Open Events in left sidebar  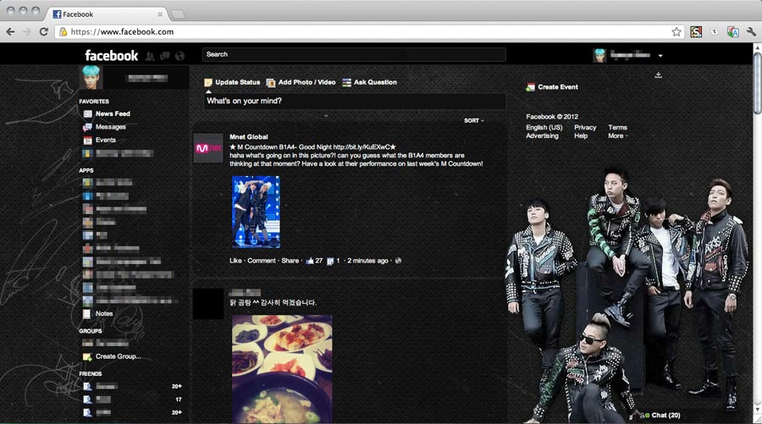pyautogui.click(x=106, y=140)
